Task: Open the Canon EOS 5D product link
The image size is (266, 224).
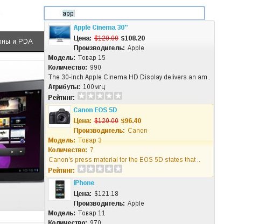Action: pos(95,110)
